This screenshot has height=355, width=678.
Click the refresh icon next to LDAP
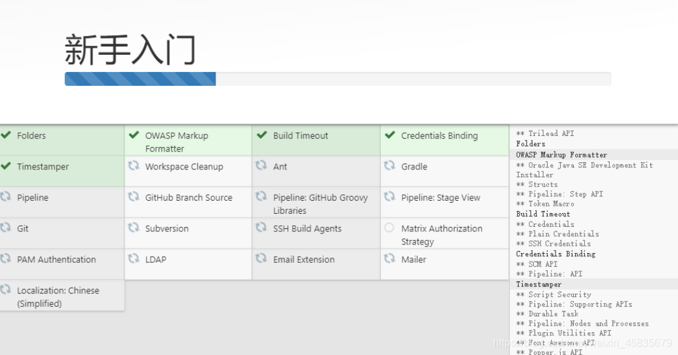point(134,258)
